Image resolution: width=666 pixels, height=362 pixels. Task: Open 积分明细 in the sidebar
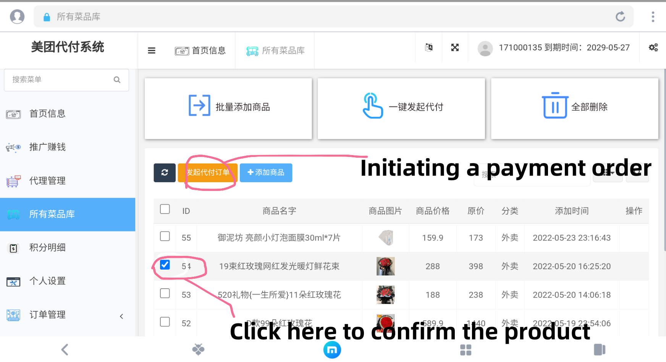pyautogui.click(x=68, y=248)
